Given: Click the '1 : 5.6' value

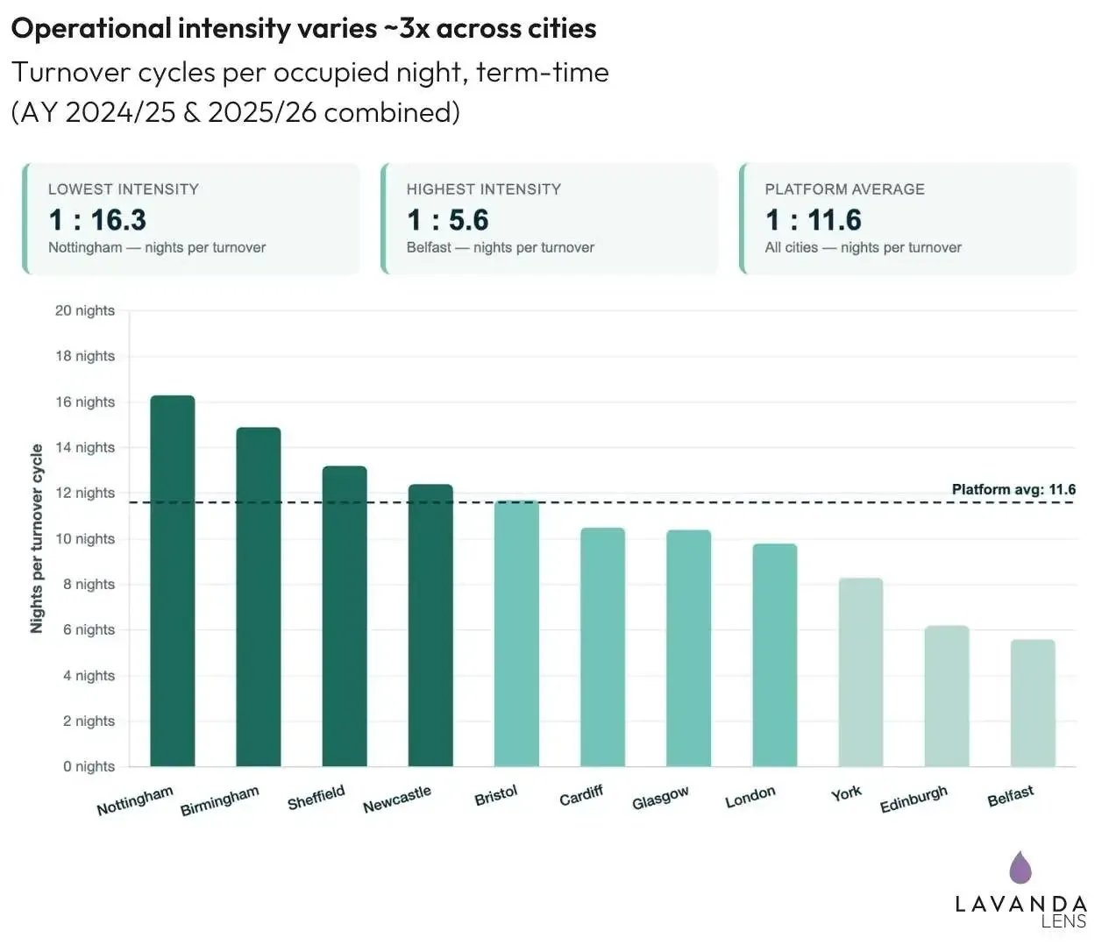Looking at the screenshot, I should [448, 220].
